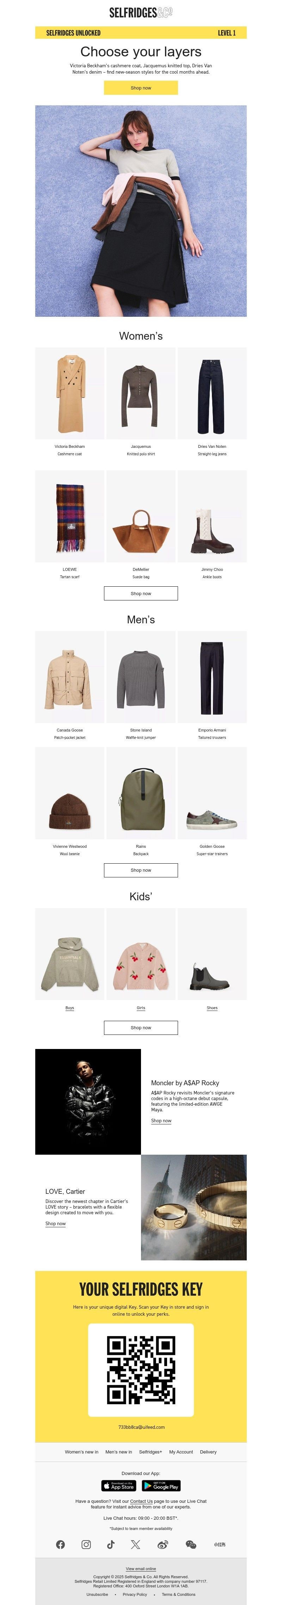Open the Delivery footer link

click(208, 1452)
